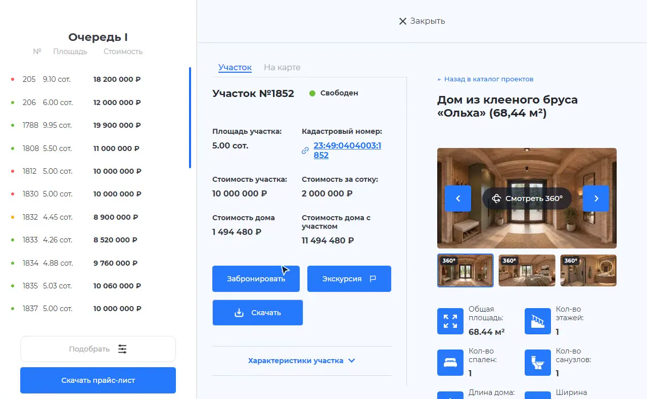Show next photo with right arrow
Image resolution: width=647 pixels, height=399 pixels.
pos(596,198)
